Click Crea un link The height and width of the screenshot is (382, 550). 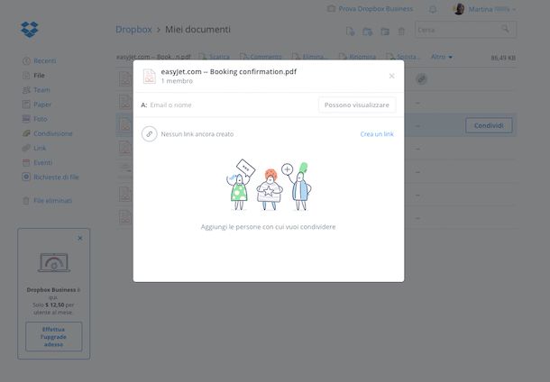click(x=377, y=134)
